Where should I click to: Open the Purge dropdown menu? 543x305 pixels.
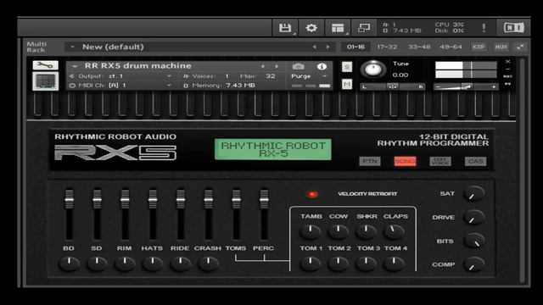[x=324, y=76]
